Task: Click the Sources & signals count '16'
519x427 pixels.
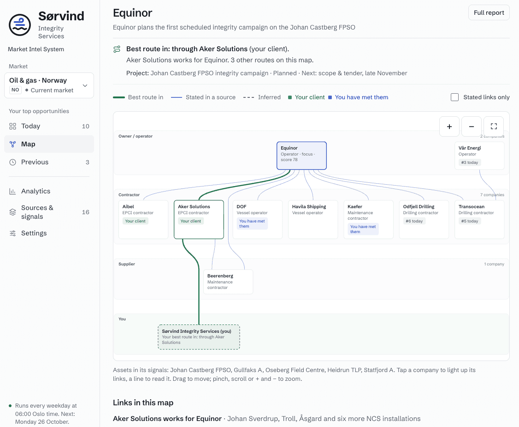Action: [85, 212]
